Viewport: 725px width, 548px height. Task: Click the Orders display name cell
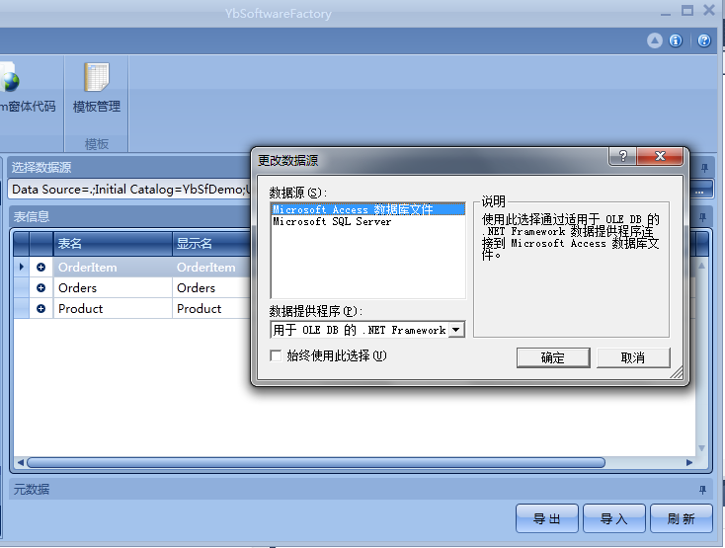(x=211, y=288)
